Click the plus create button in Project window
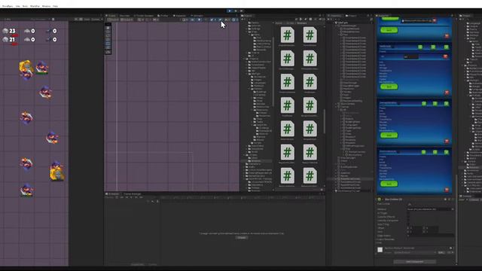 click(x=243, y=19)
